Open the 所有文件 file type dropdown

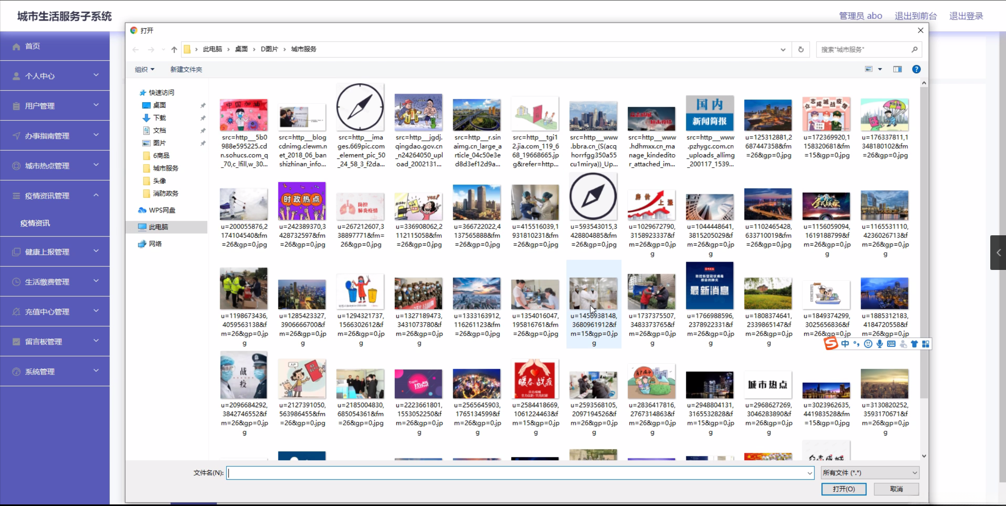point(870,473)
